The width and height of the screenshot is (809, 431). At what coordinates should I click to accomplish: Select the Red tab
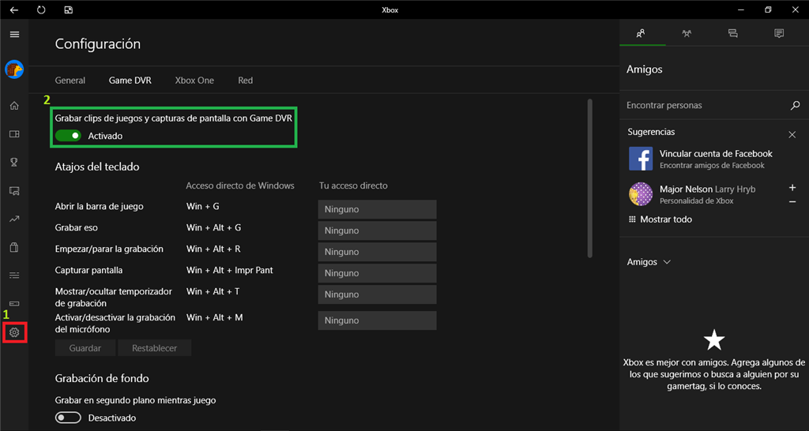pyautogui.click(x=246, y=81)
